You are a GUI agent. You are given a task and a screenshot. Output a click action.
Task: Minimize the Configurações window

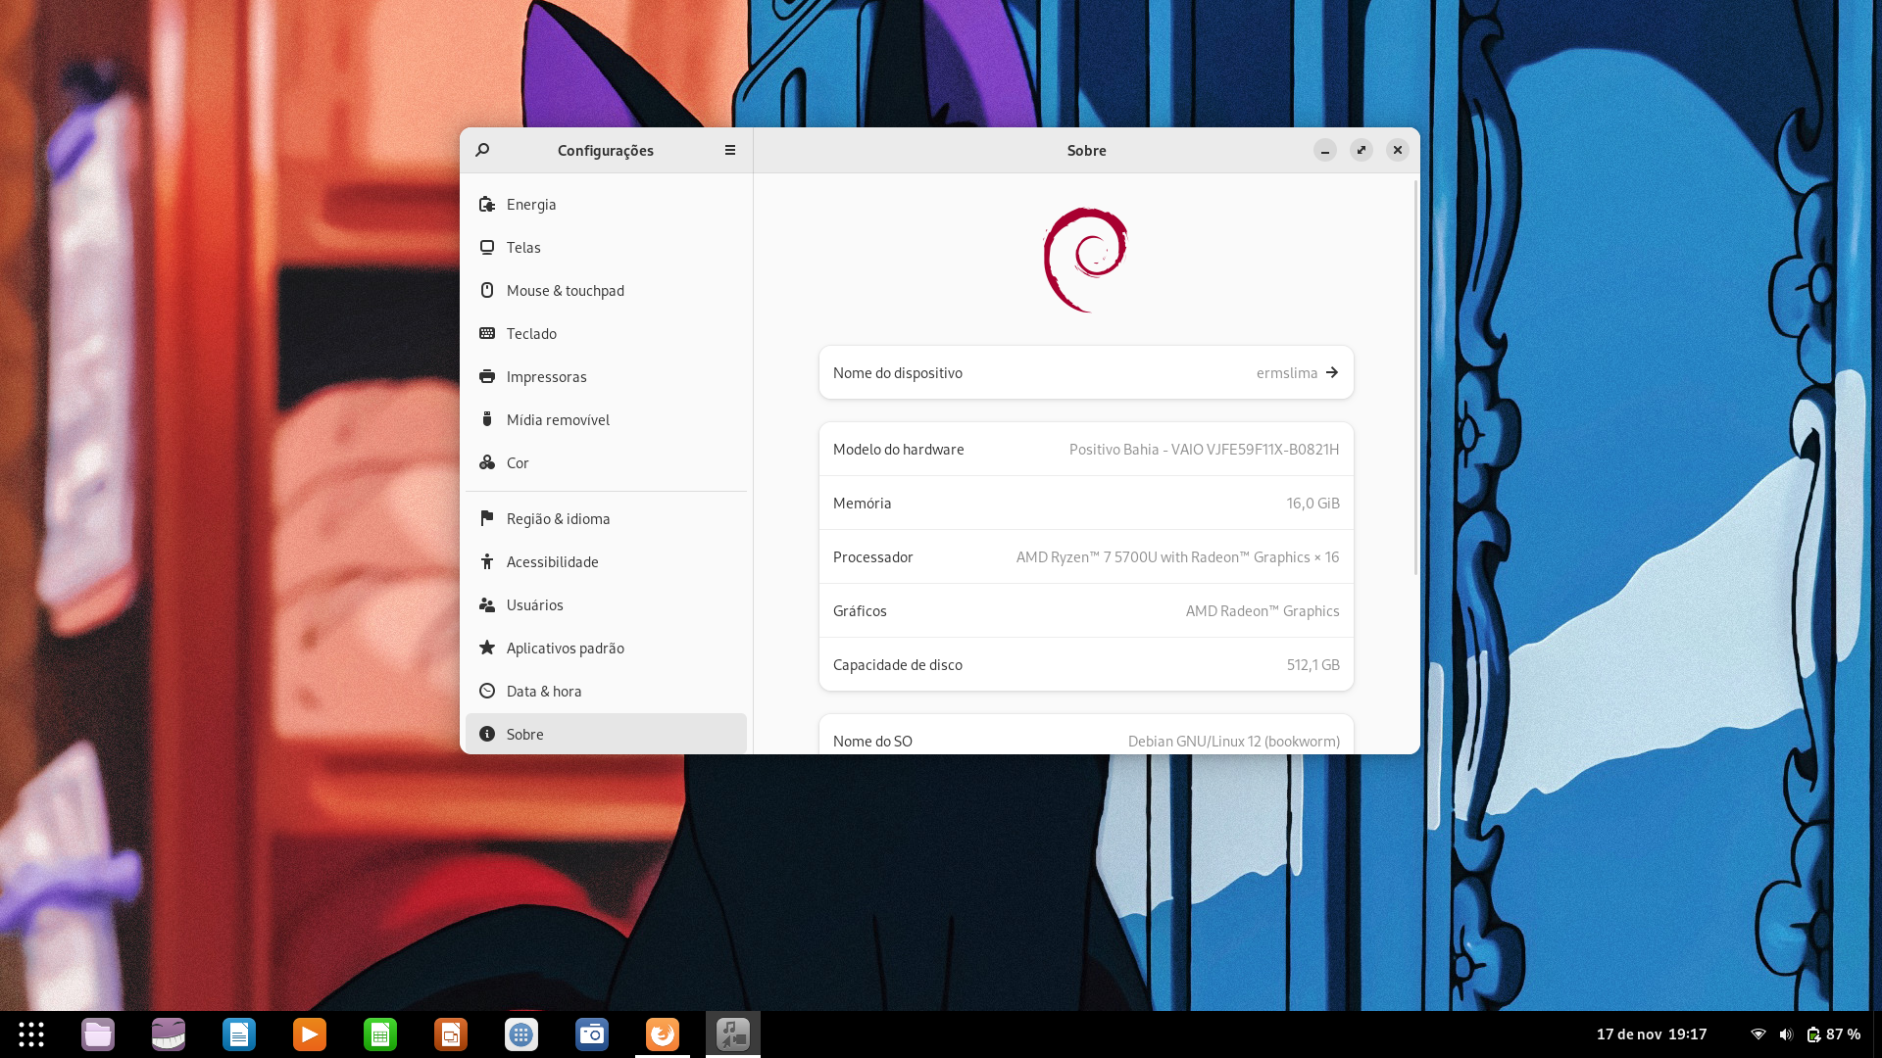click(x=1325, y=150)
